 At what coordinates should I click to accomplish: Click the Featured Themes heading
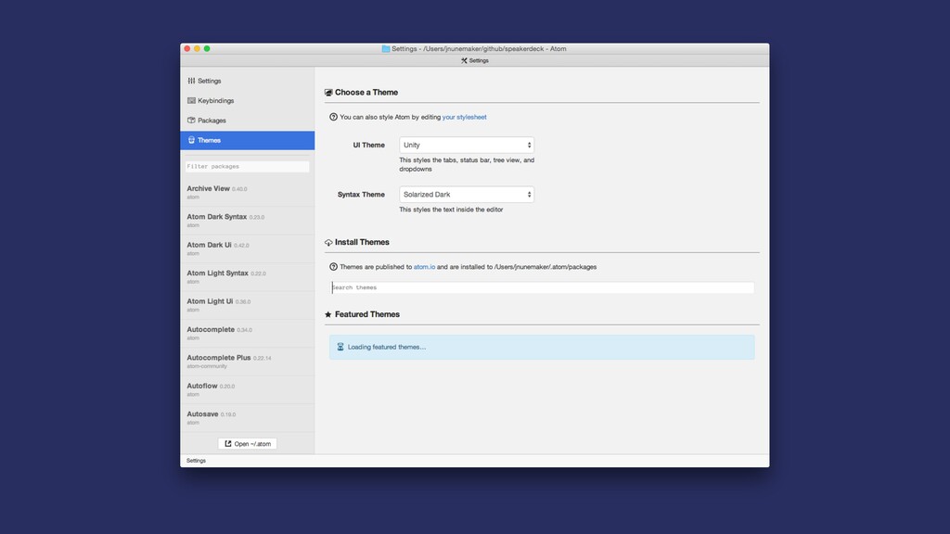pos(367,314)
